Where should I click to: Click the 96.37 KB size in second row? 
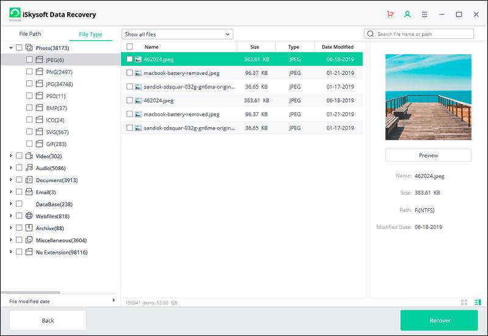pyautogui.click(x=256, y=73)
